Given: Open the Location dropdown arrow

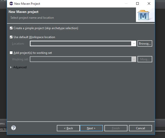Looking at the screenshot, I should click(134, 43).
